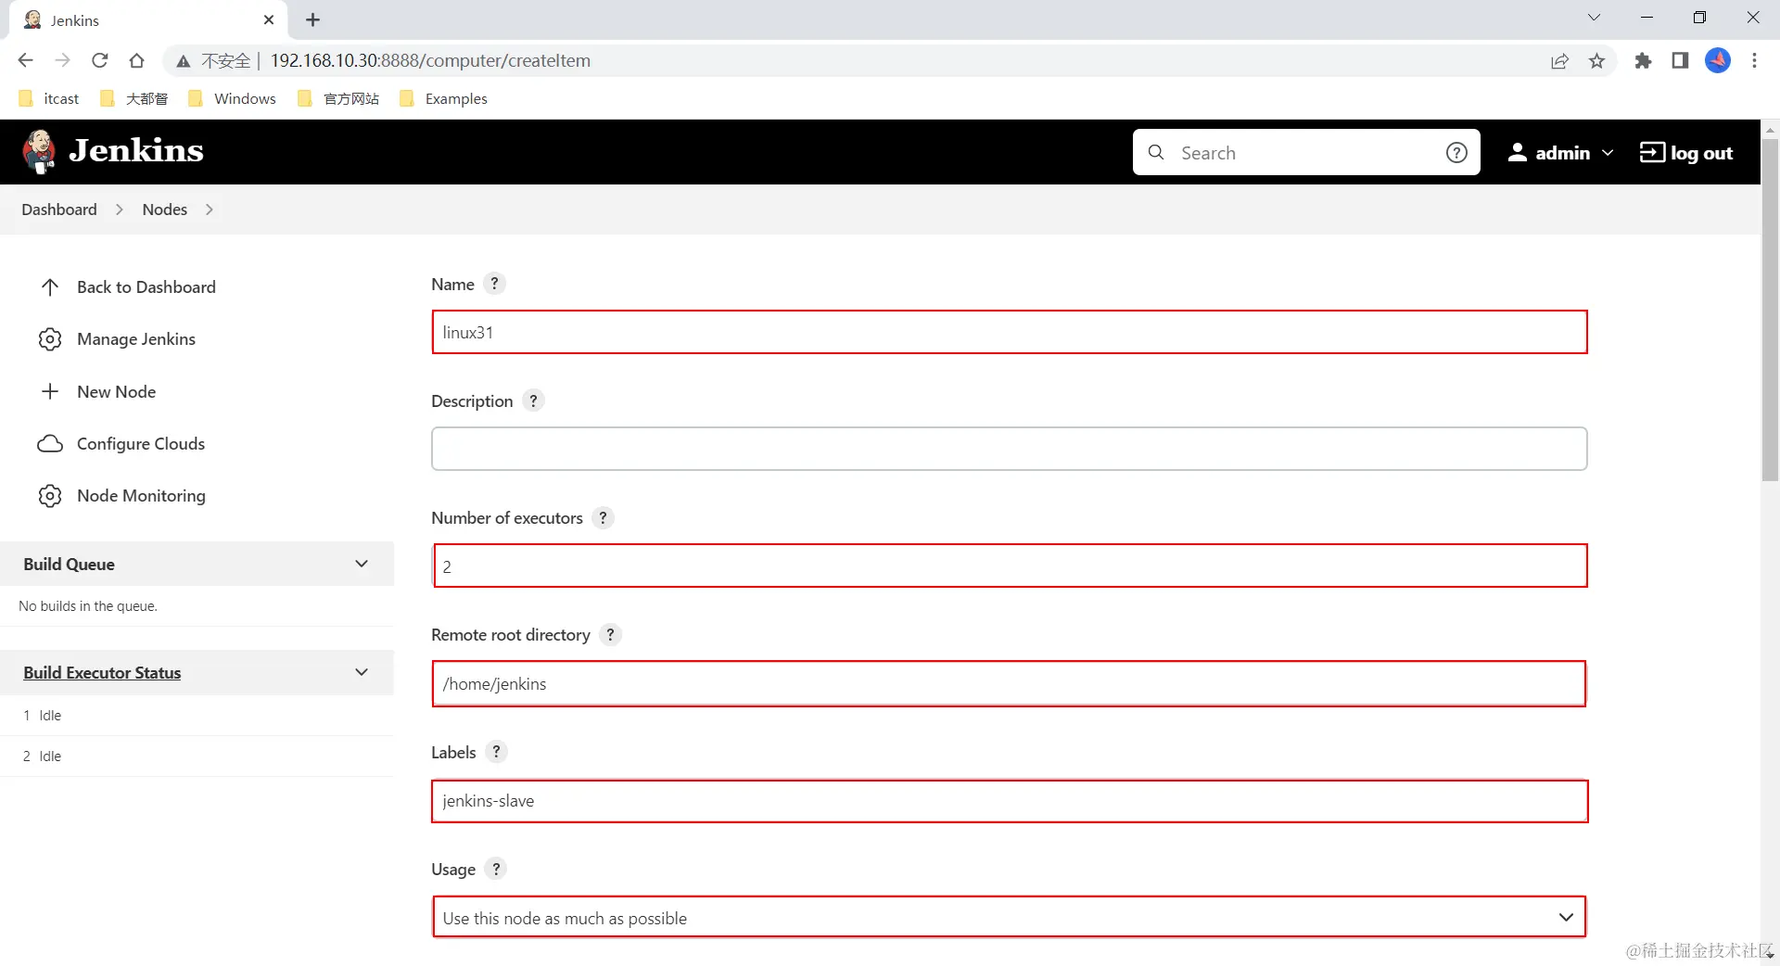Open Windows bookmark folder

tap(232, 98)
